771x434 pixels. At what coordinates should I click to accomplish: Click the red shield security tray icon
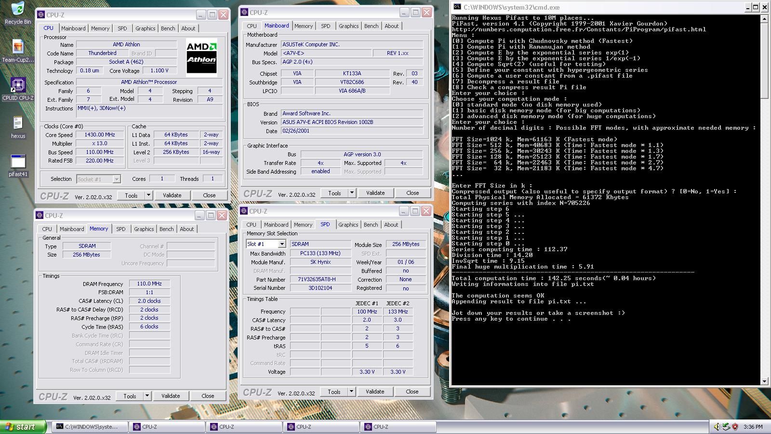[x=735, y=427]
